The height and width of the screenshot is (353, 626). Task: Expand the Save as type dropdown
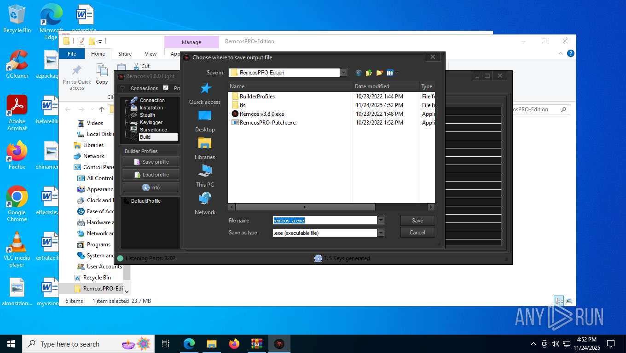tap(381, 233)
